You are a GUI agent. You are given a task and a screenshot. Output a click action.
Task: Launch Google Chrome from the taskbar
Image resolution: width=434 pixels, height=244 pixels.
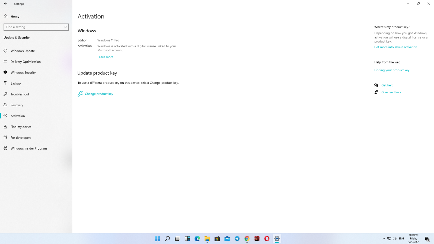(247, 239)
